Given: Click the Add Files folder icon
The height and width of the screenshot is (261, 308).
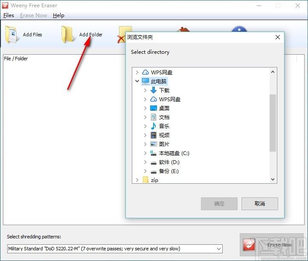Looking at the screenshot, I should pos(12,35).
